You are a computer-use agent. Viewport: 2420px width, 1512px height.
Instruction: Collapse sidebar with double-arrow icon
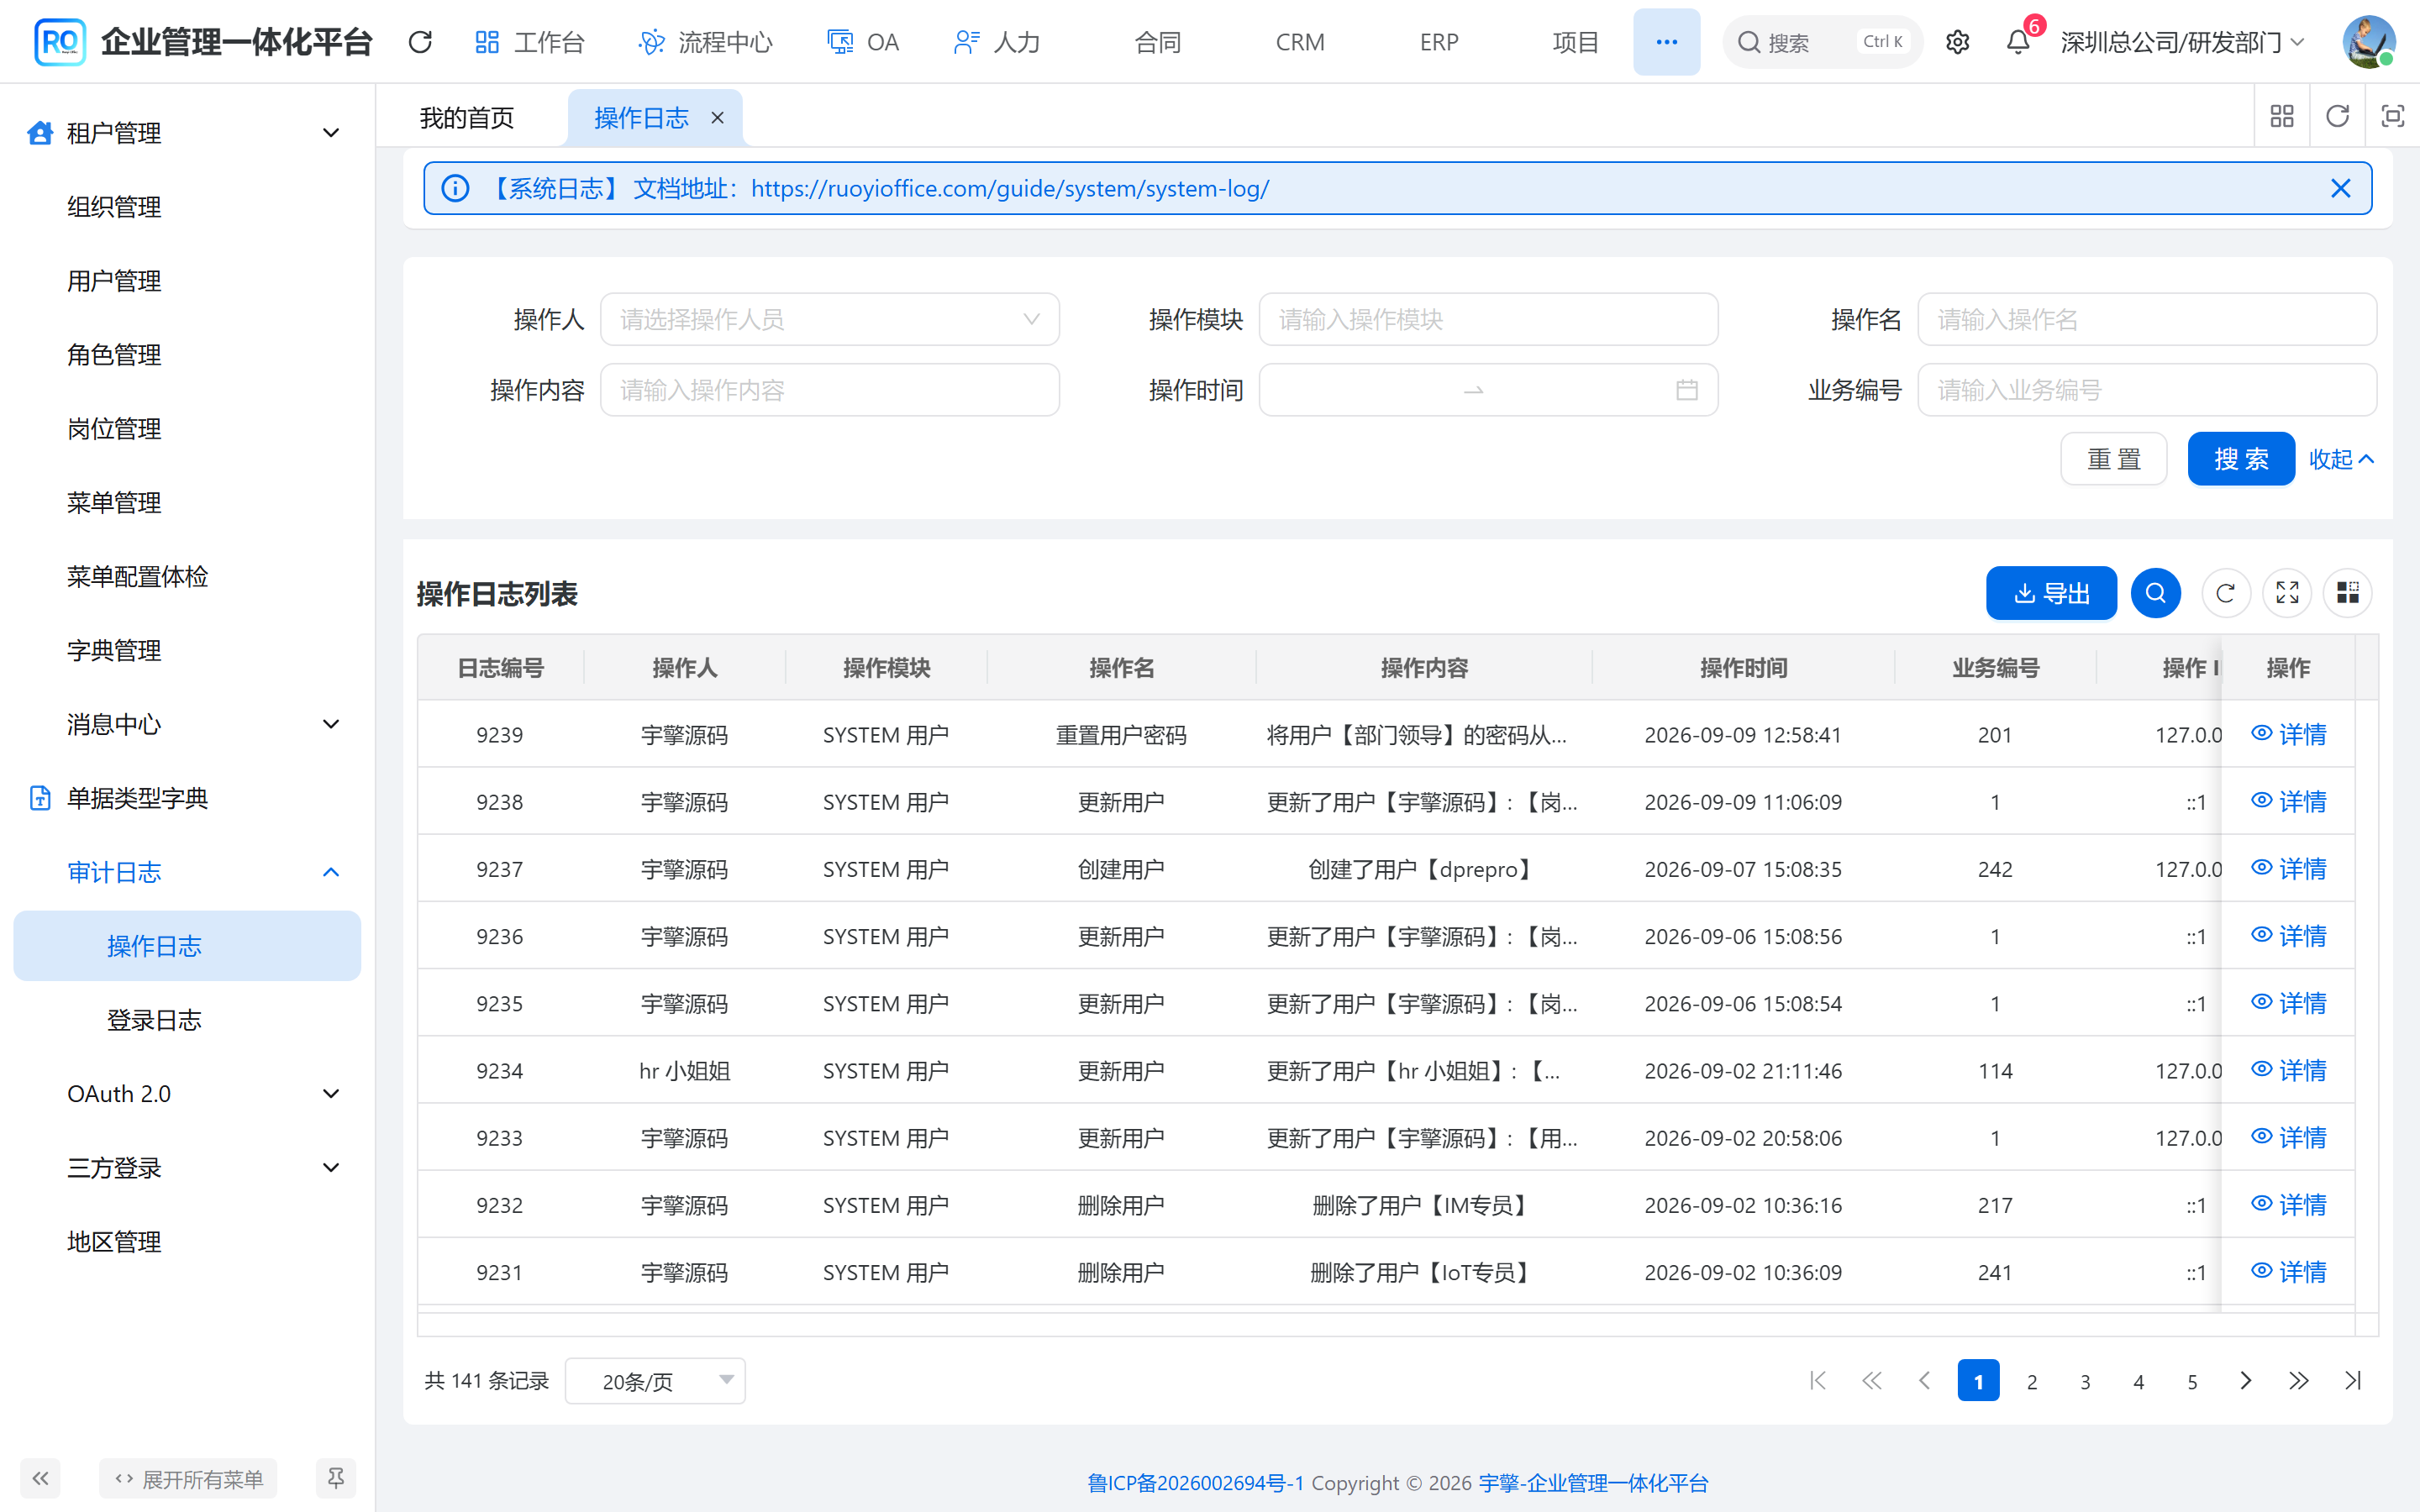point(40,1478)
